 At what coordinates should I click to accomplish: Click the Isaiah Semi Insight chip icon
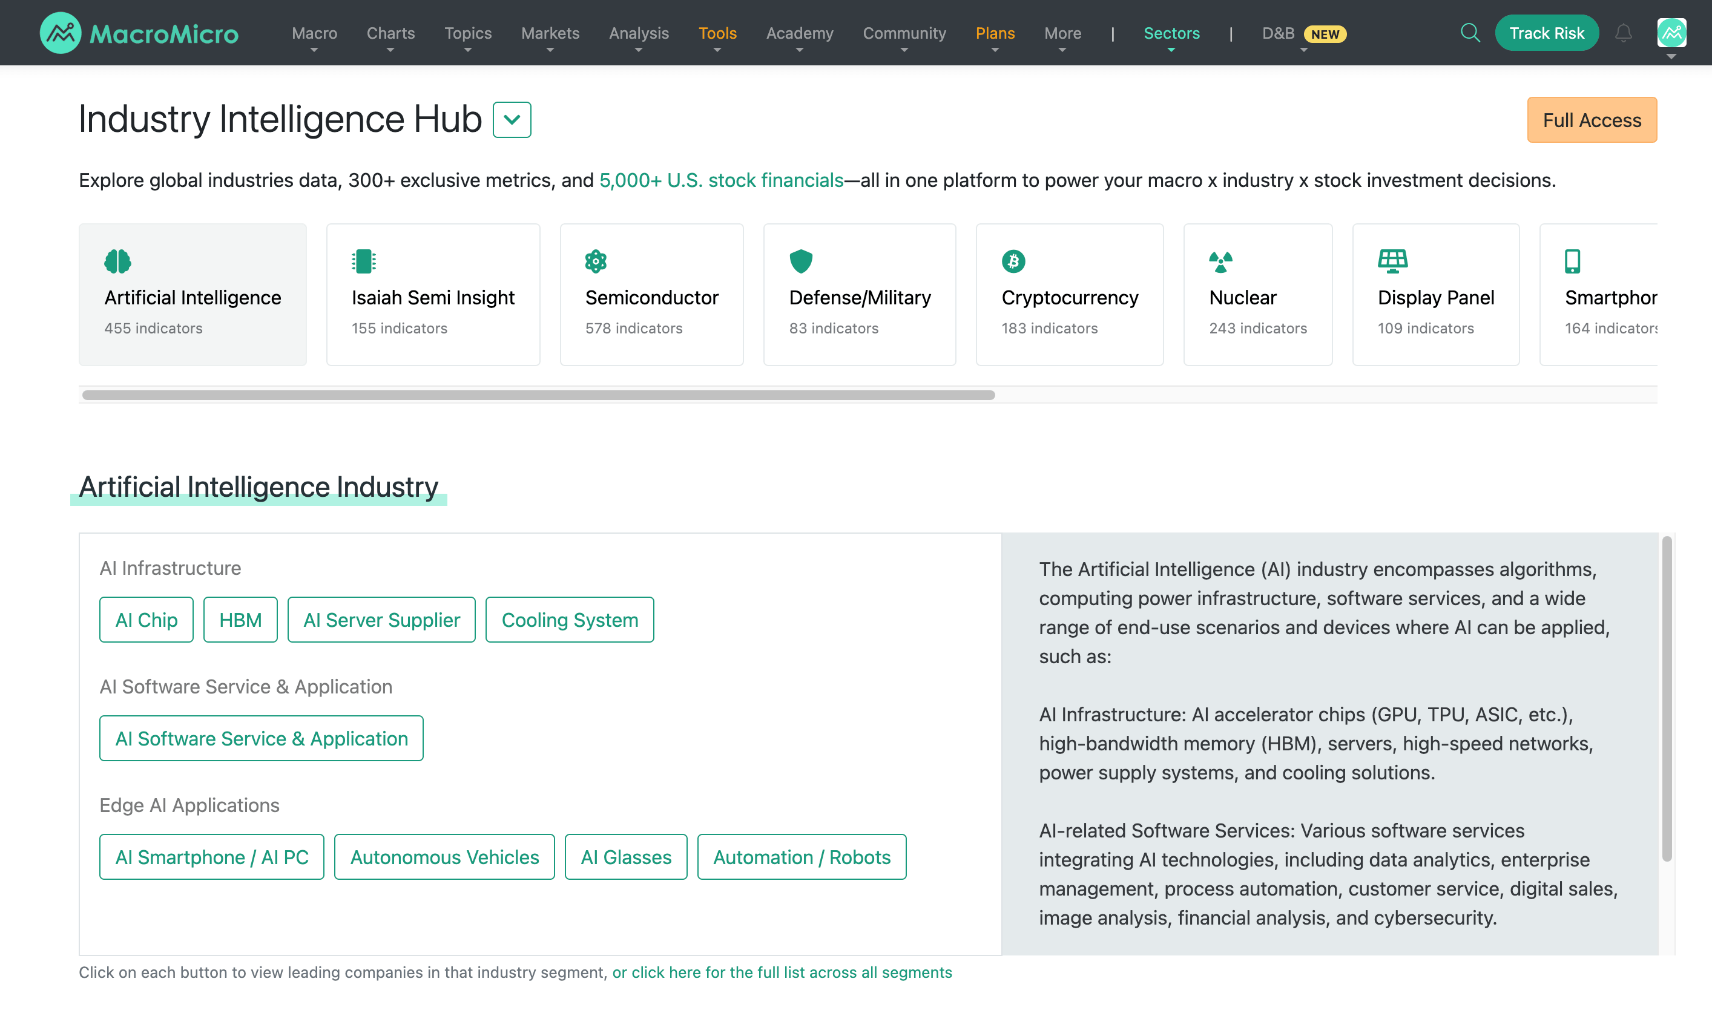(363, 261)
